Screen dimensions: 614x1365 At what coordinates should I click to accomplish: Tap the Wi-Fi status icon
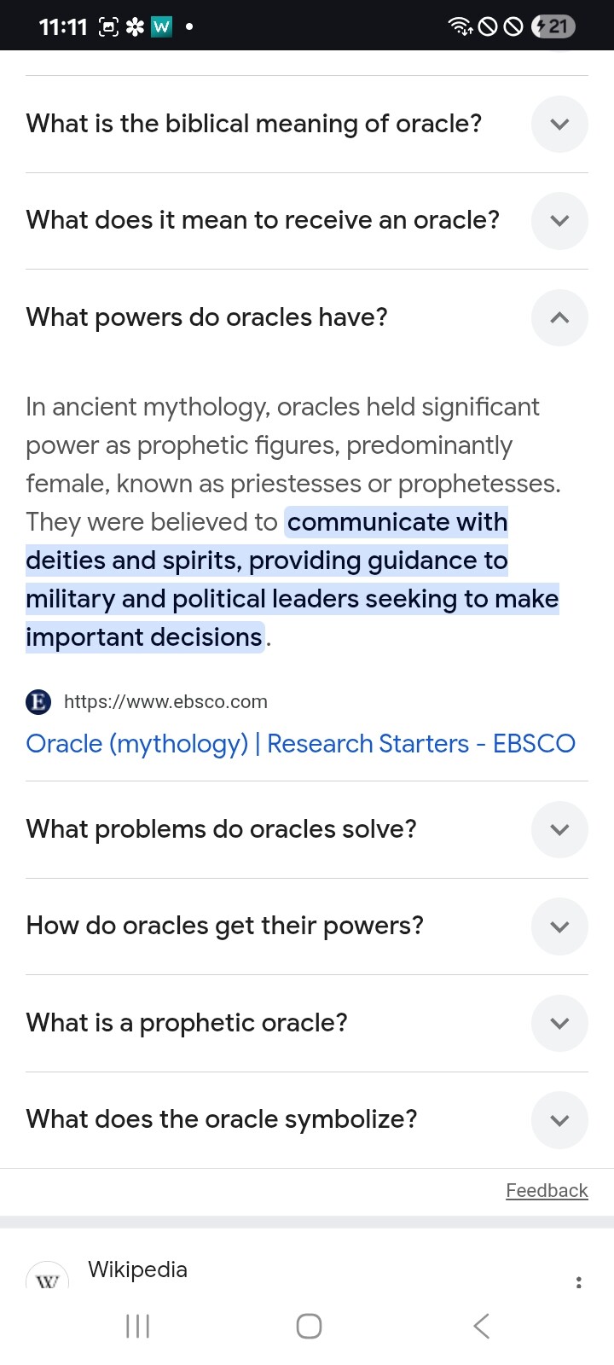460,26
